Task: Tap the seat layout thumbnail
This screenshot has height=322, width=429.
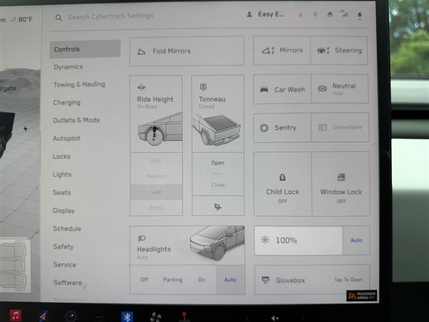Action: (15, 265)
